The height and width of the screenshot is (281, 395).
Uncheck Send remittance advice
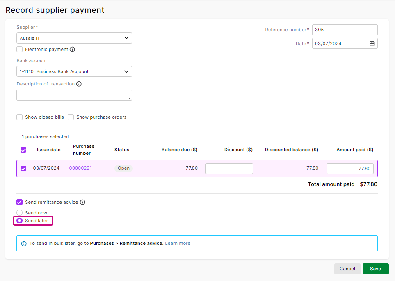pos(19,202)
